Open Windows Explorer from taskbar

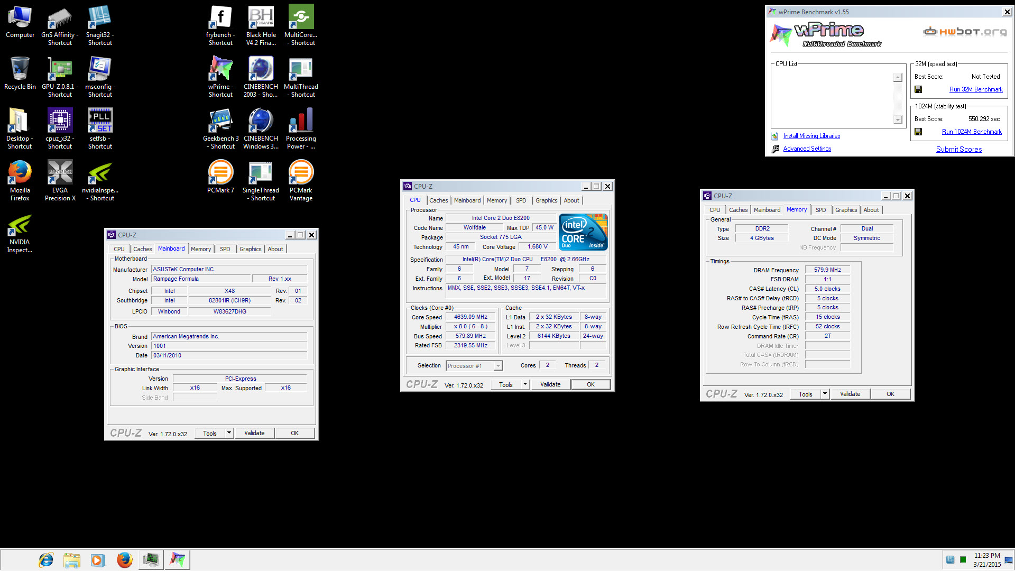coord(71,559)
